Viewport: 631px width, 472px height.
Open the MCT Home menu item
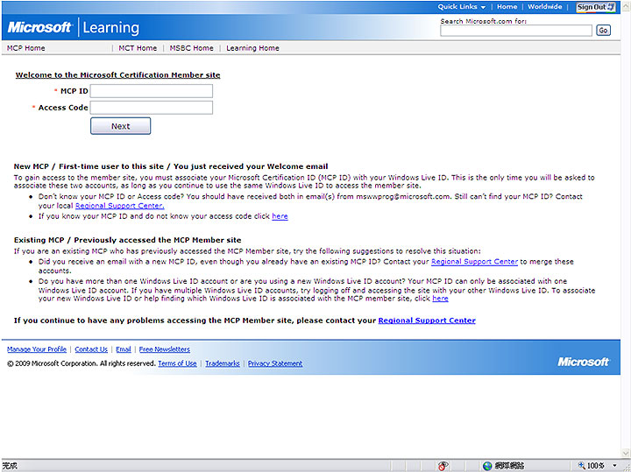point(138,48)
